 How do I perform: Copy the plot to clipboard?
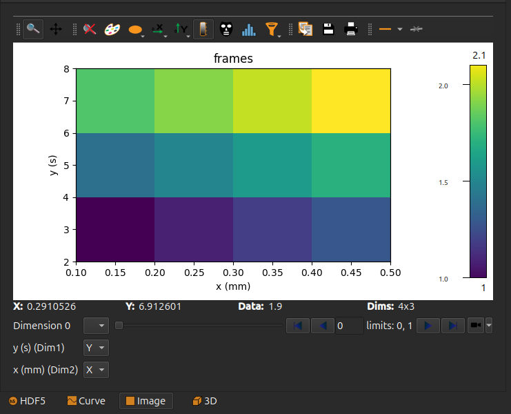click(305, 29)
